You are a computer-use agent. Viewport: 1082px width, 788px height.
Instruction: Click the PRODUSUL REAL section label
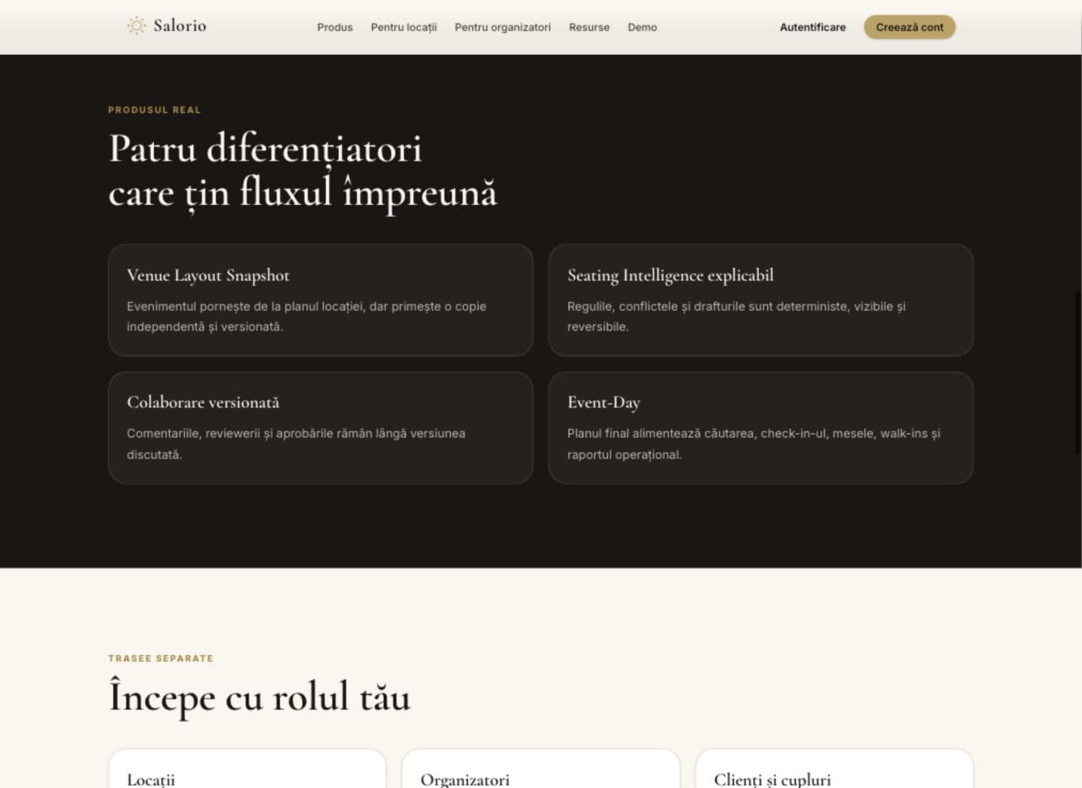(x=154, y=110)
